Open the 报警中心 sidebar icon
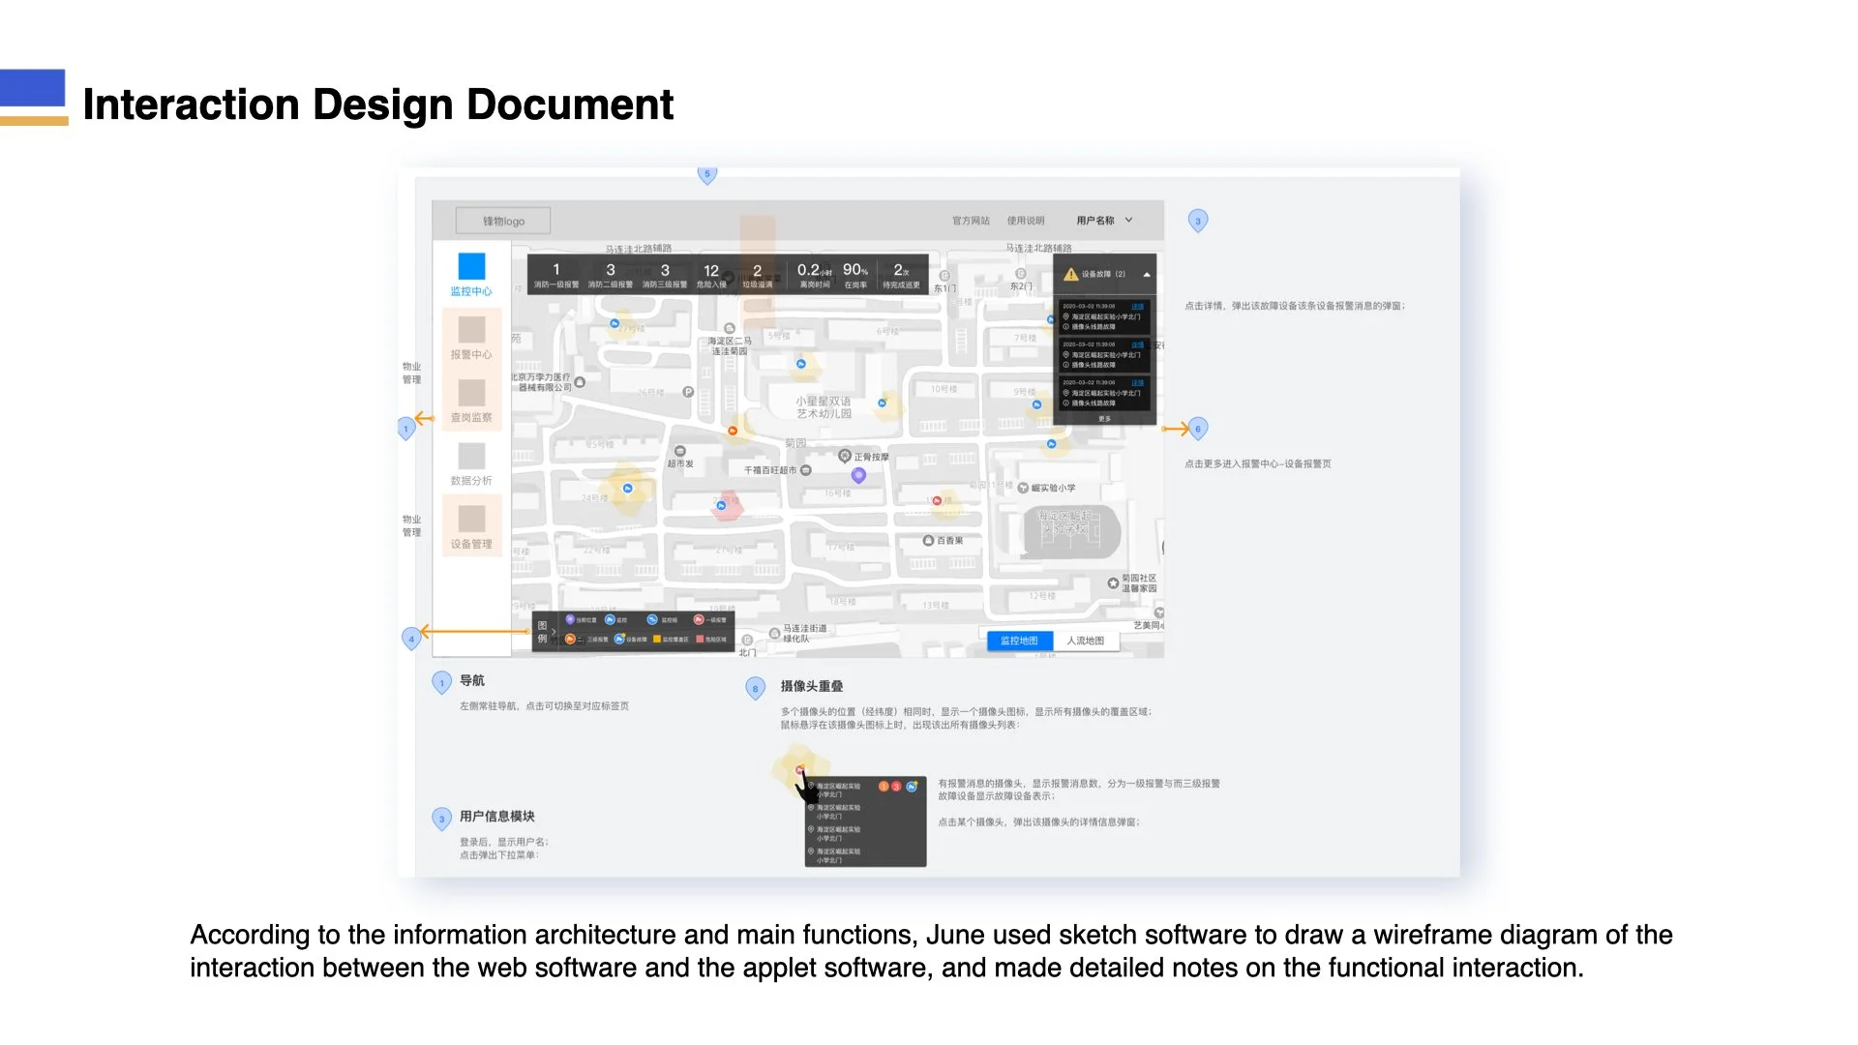Viewport: 1858px width, 1045px height. [x=471, y=330]
